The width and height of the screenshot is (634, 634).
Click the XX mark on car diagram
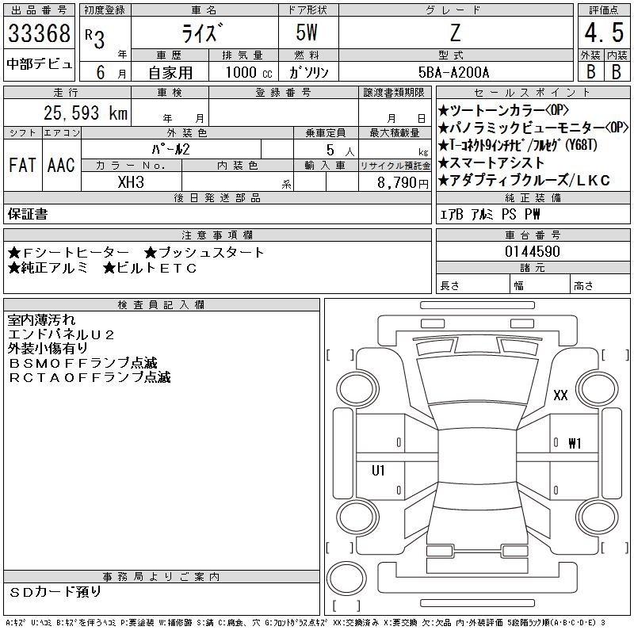560,395
